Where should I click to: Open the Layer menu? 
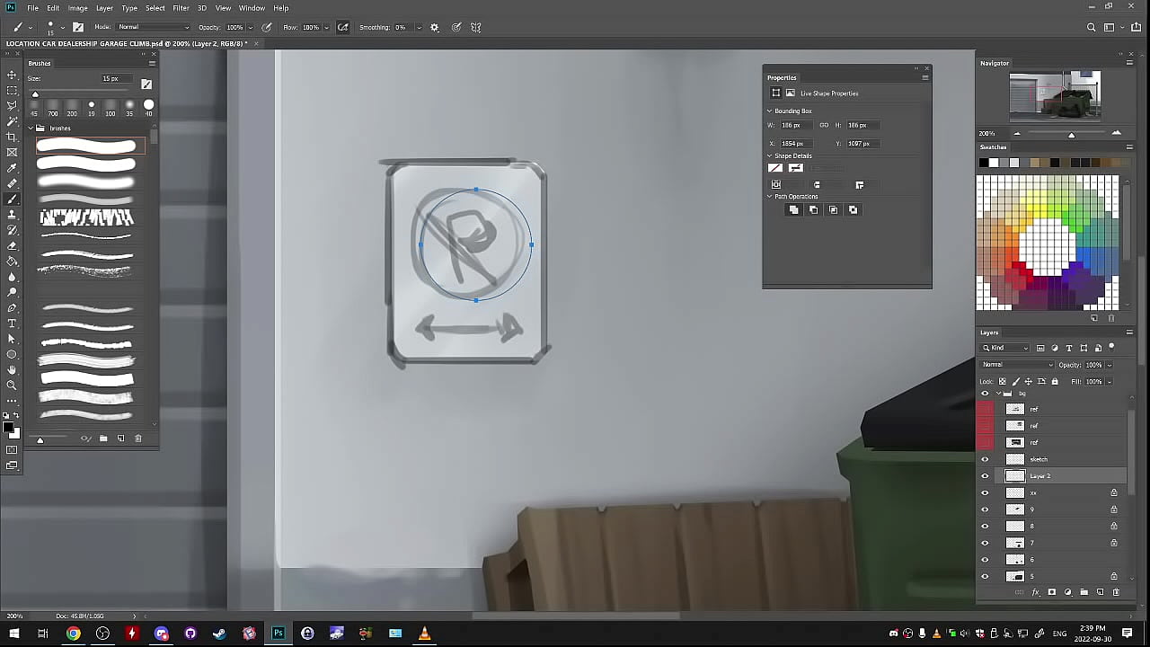coord(104,8)
